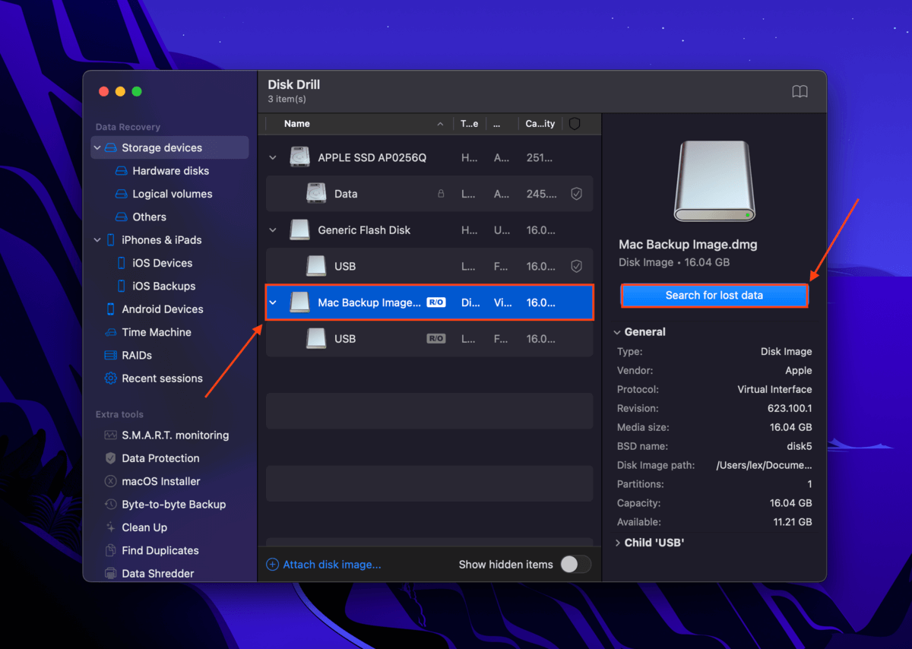Click the shield icon in first USB row
This screenshot has height=649, width=912.
[x=576, y=266]
